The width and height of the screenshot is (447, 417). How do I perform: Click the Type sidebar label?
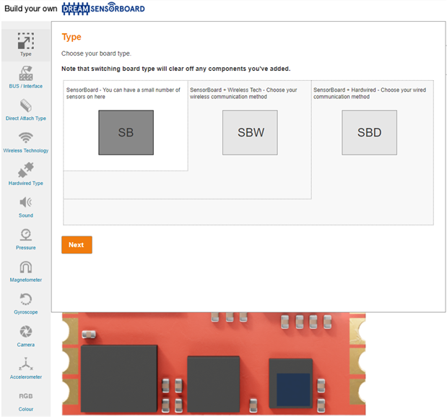click(26, 54)
